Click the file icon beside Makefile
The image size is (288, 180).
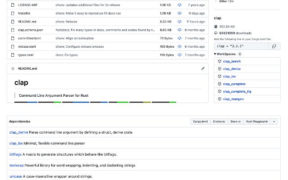(13, 13)
